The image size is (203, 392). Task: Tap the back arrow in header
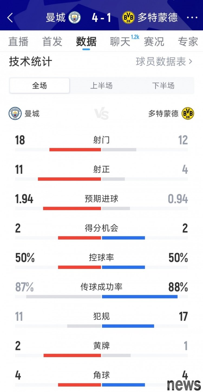(10, 18)
